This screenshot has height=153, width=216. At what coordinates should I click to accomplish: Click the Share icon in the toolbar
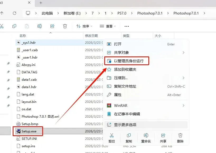52,26
